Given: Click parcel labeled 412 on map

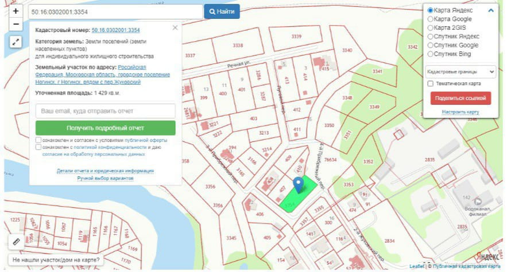Looking at the screenshot, I should click(296, 110).
